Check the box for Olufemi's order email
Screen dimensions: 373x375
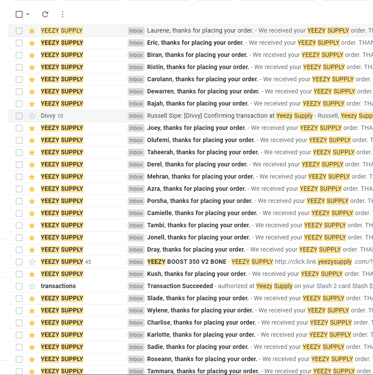click(x=19, y=140)
